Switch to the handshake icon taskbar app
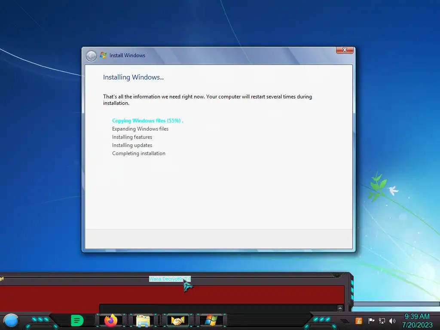Image resolution: width=440 pixels, height=330 pixels. pos(178,321)
